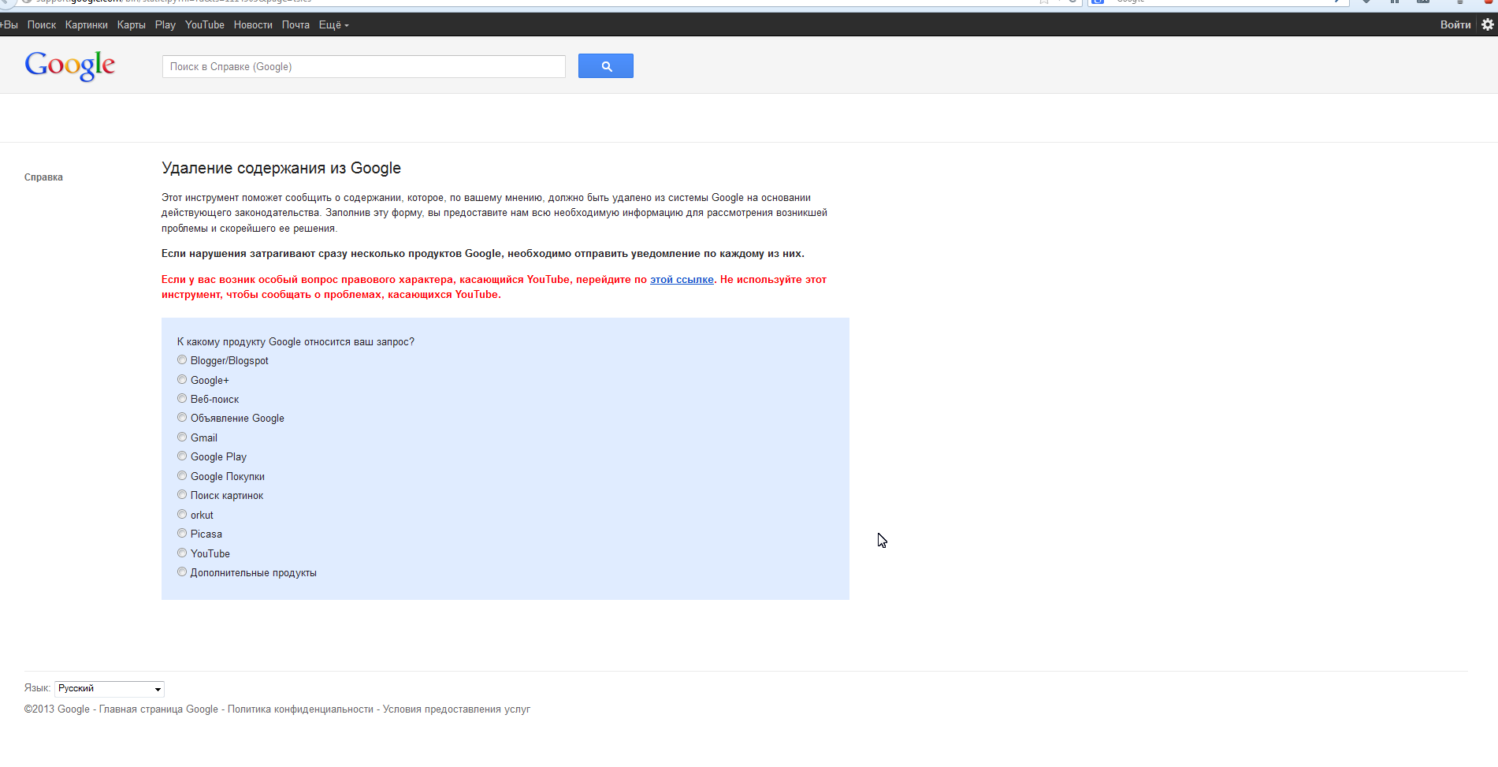Select the orkut radio option
Image resolution: width=1498 pixels, height=767 pixels.
[182, 515]
